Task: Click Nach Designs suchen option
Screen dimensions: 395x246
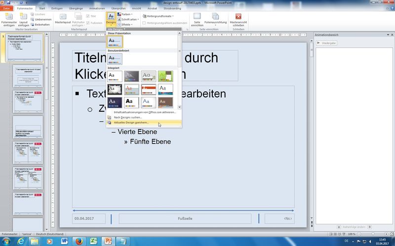Action: 128,117
